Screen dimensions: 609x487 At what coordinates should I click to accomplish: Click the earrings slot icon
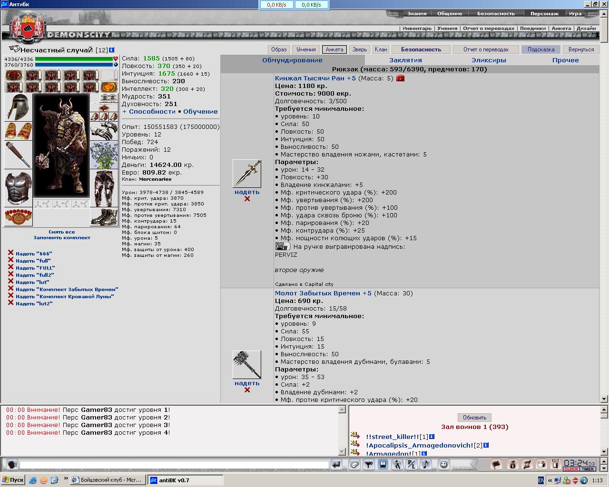(x=108, y=97)
